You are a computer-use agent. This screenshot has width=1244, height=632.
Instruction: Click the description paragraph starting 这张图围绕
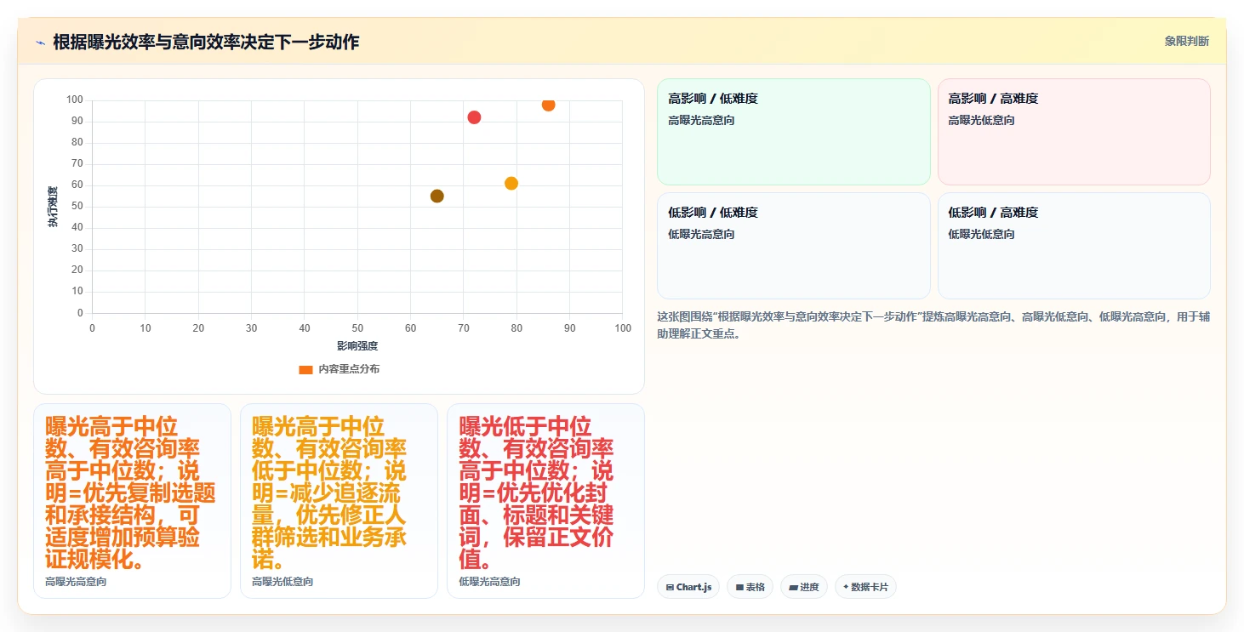[933, 325]
